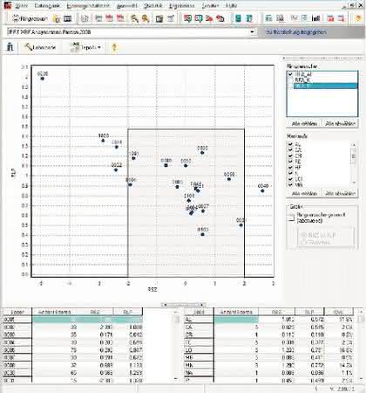Click the right table scroll-up arrow
This screenshot has height=393, width=366.
(x=361, y=312)
